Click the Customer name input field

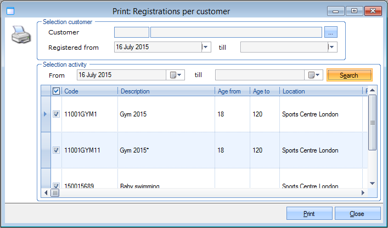point(236,32)
